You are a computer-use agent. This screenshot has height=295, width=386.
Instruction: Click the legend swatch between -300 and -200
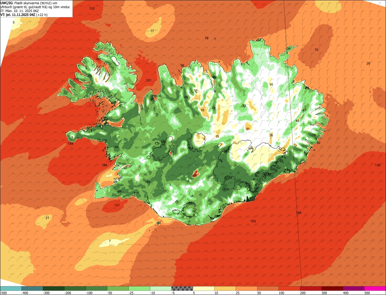point(54,288)
